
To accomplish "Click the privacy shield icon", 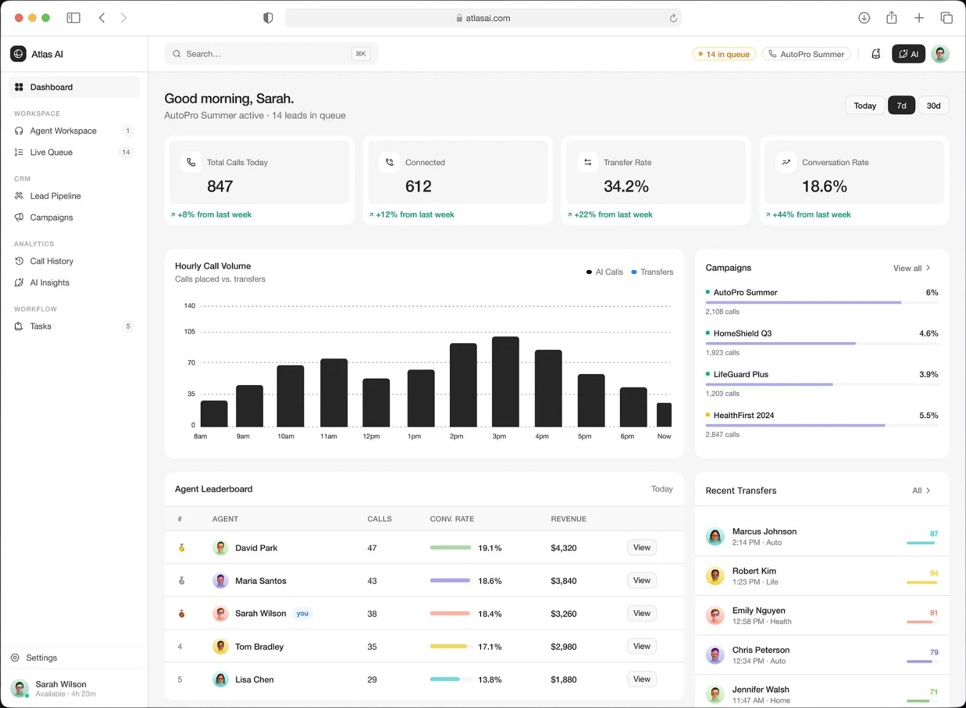I will tap(268, 18).
